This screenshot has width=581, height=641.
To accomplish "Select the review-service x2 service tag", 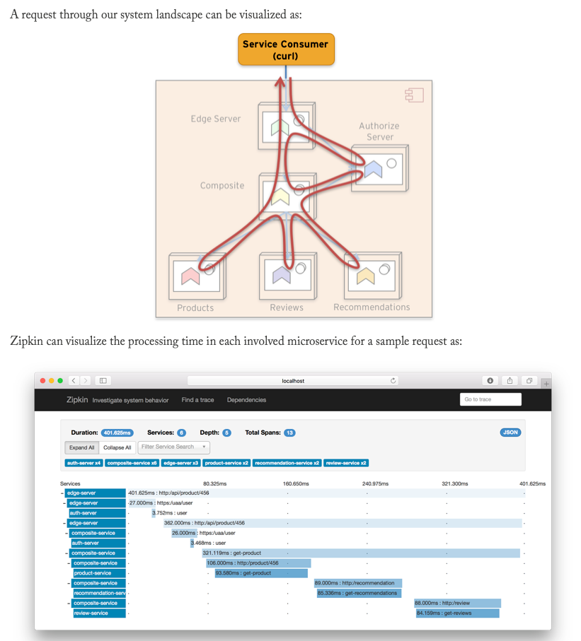I will click(346, 463).
